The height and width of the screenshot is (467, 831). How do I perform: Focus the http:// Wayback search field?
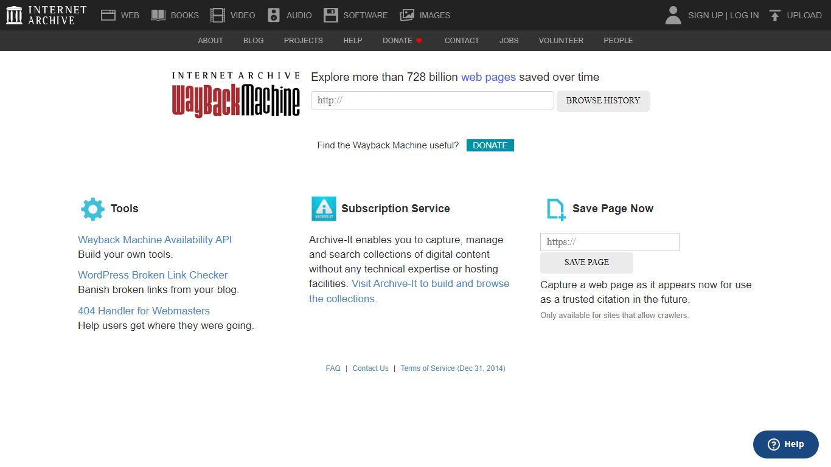coord(433,100)
